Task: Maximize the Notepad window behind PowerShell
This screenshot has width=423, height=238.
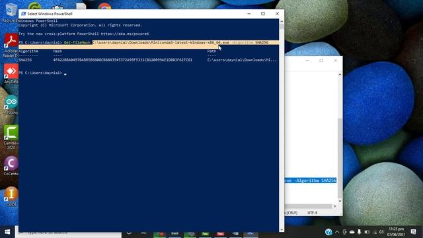Action: pos(321,60)
